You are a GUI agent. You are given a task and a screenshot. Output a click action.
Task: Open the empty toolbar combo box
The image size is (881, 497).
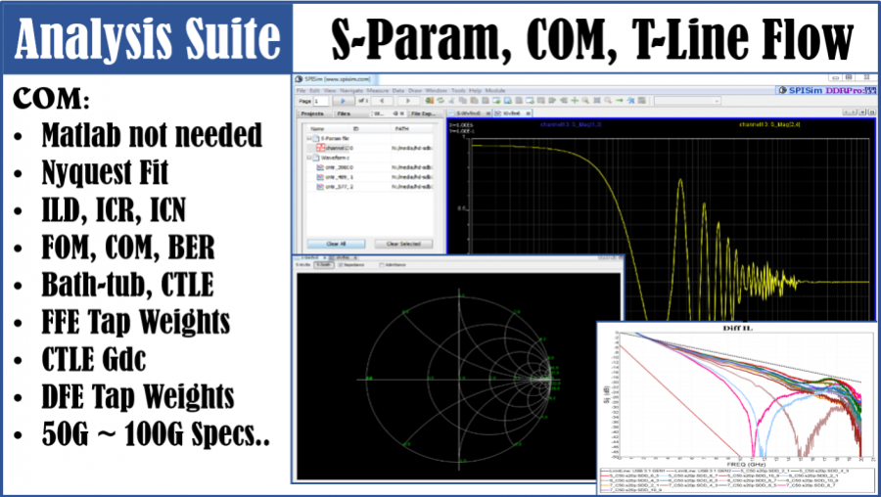(x=699, y=100)
